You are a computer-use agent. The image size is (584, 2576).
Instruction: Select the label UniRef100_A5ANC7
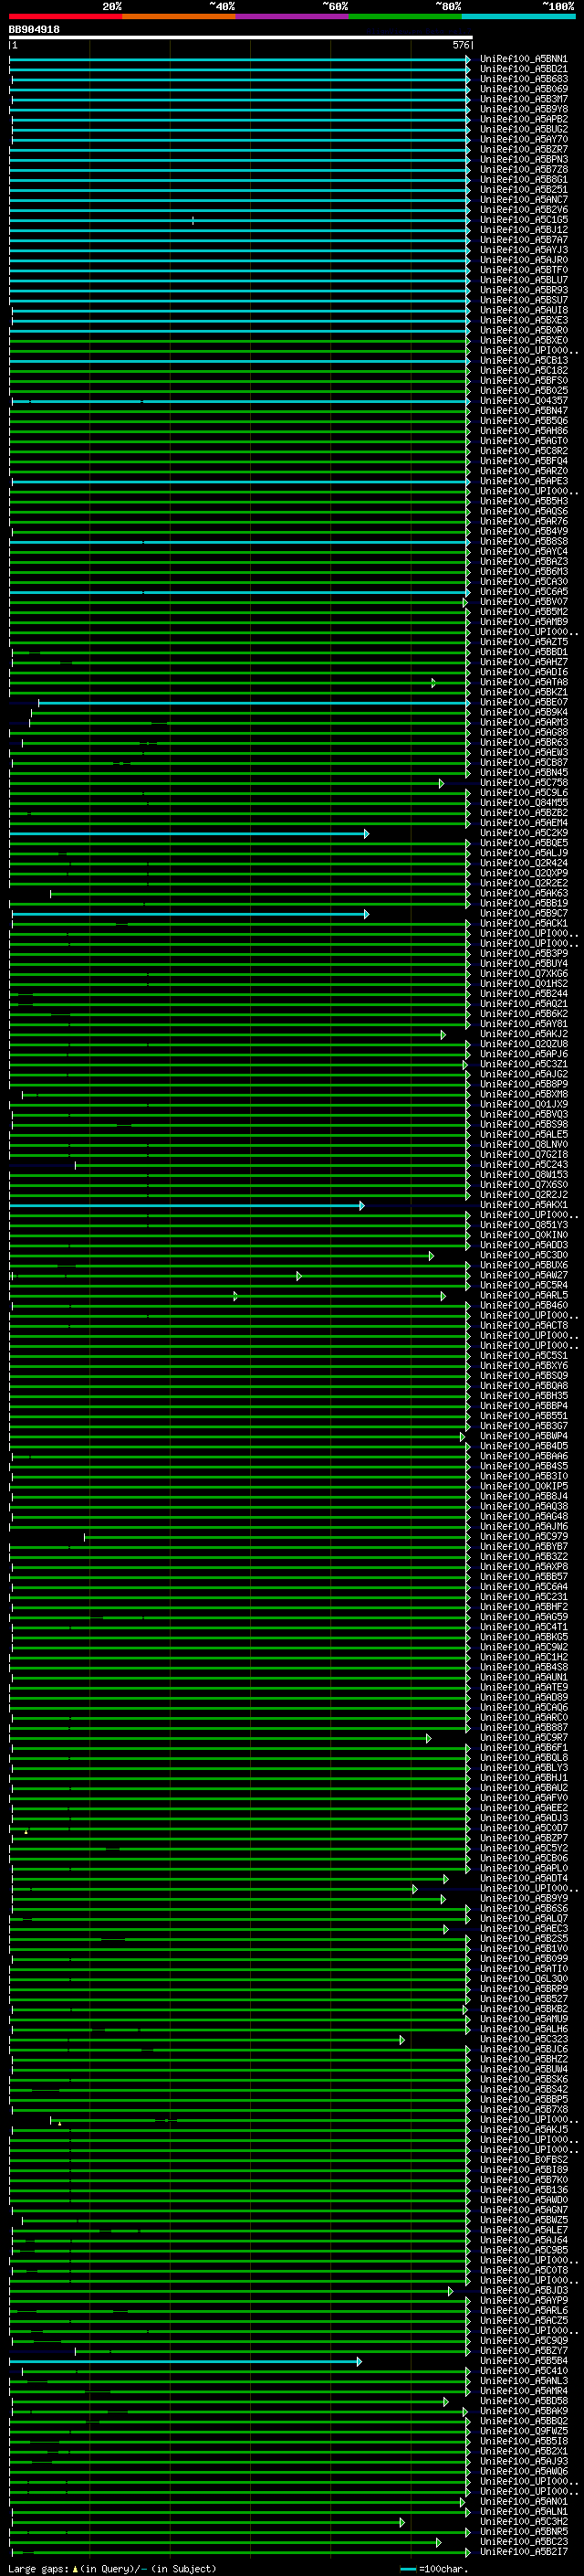pos(524,199)
